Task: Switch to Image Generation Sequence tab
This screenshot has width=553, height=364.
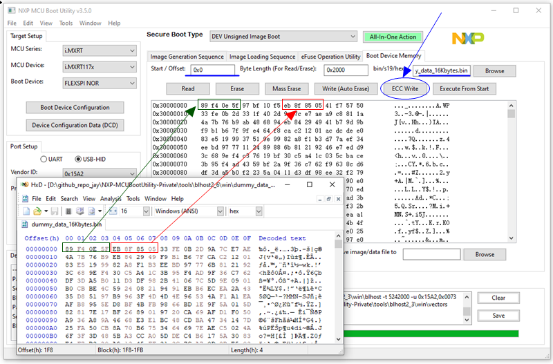Action: click(x=187, y=57)
